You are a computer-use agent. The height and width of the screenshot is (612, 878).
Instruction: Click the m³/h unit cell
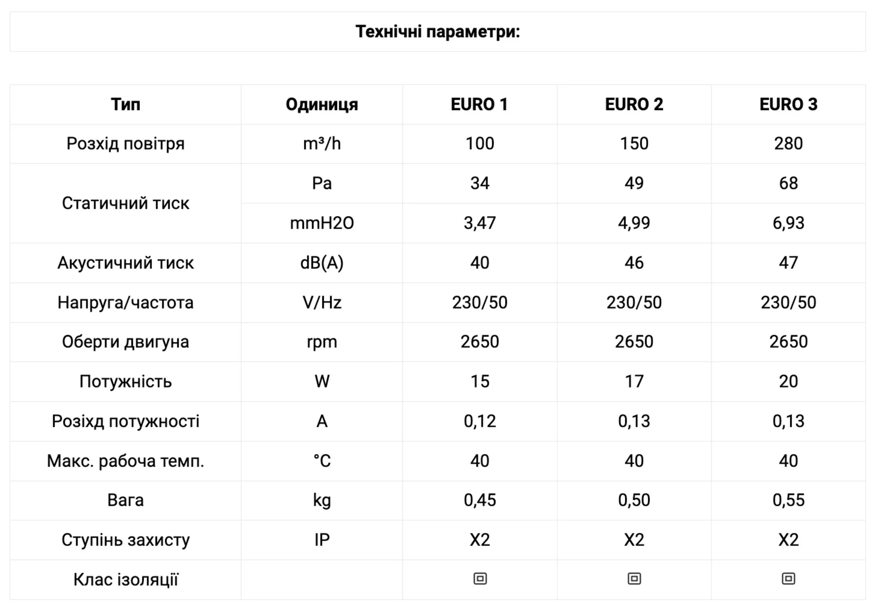(321, 144)
